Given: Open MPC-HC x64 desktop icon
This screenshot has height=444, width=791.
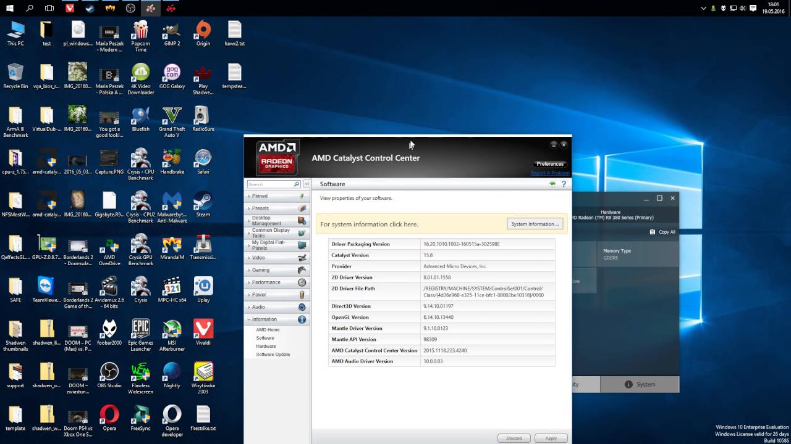Looking at the screenshot, I should click(172, 290).
